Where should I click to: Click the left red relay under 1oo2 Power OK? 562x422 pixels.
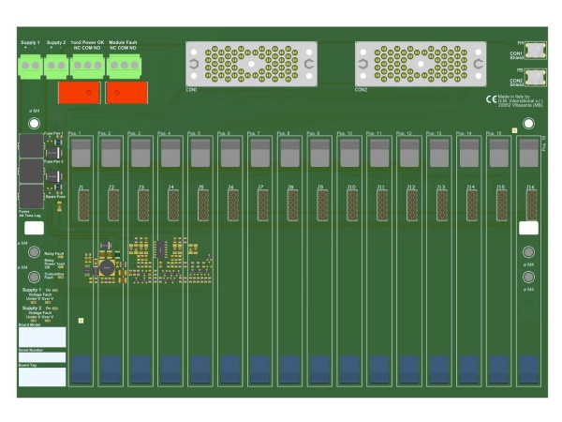pyautogui.click(x=80, y=93)
